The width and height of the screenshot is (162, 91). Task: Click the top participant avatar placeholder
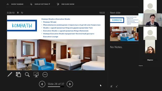(150, 7)
